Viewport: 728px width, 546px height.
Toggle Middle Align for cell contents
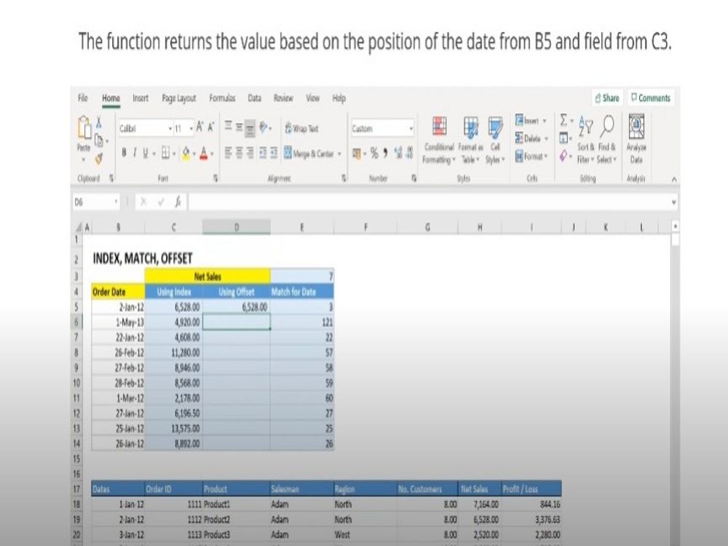[x=239, y=127]
